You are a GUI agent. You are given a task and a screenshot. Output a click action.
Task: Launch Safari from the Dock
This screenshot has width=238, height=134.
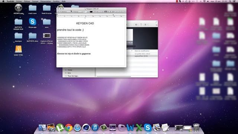(77, 128)
